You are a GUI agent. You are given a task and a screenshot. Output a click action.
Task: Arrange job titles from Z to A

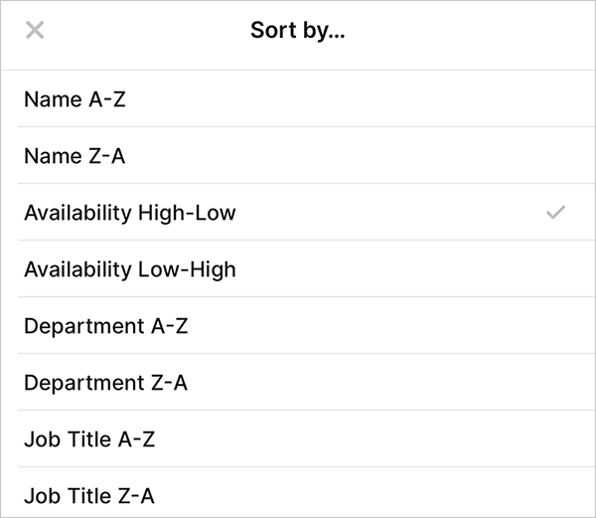click(89, 496)
